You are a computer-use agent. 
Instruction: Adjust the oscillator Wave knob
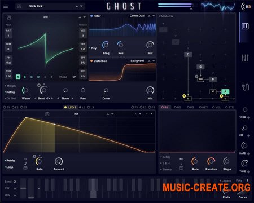point(25,90)
